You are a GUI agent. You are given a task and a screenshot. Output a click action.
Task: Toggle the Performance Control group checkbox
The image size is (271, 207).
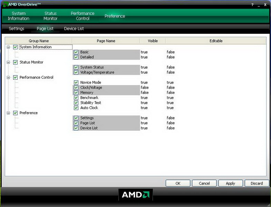click(16, 77)
